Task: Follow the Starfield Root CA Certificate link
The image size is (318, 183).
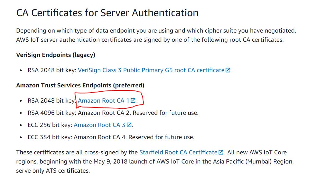Action: pos(178,152)
